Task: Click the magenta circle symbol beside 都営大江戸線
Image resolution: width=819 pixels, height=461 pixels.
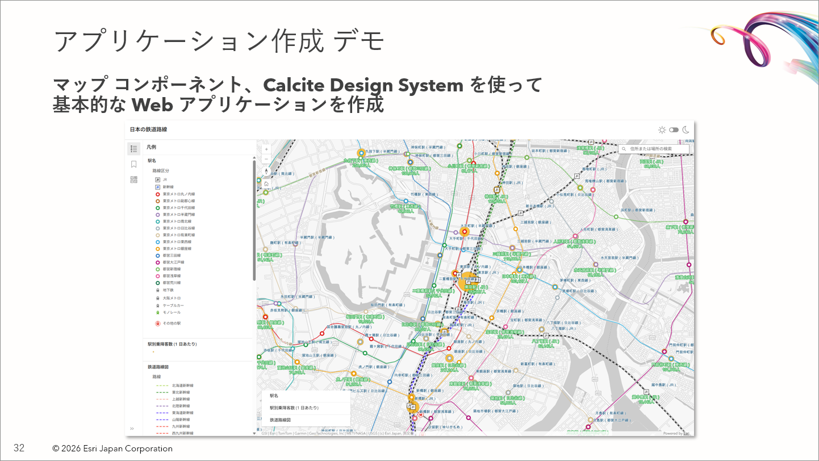Action: [158, 262]
